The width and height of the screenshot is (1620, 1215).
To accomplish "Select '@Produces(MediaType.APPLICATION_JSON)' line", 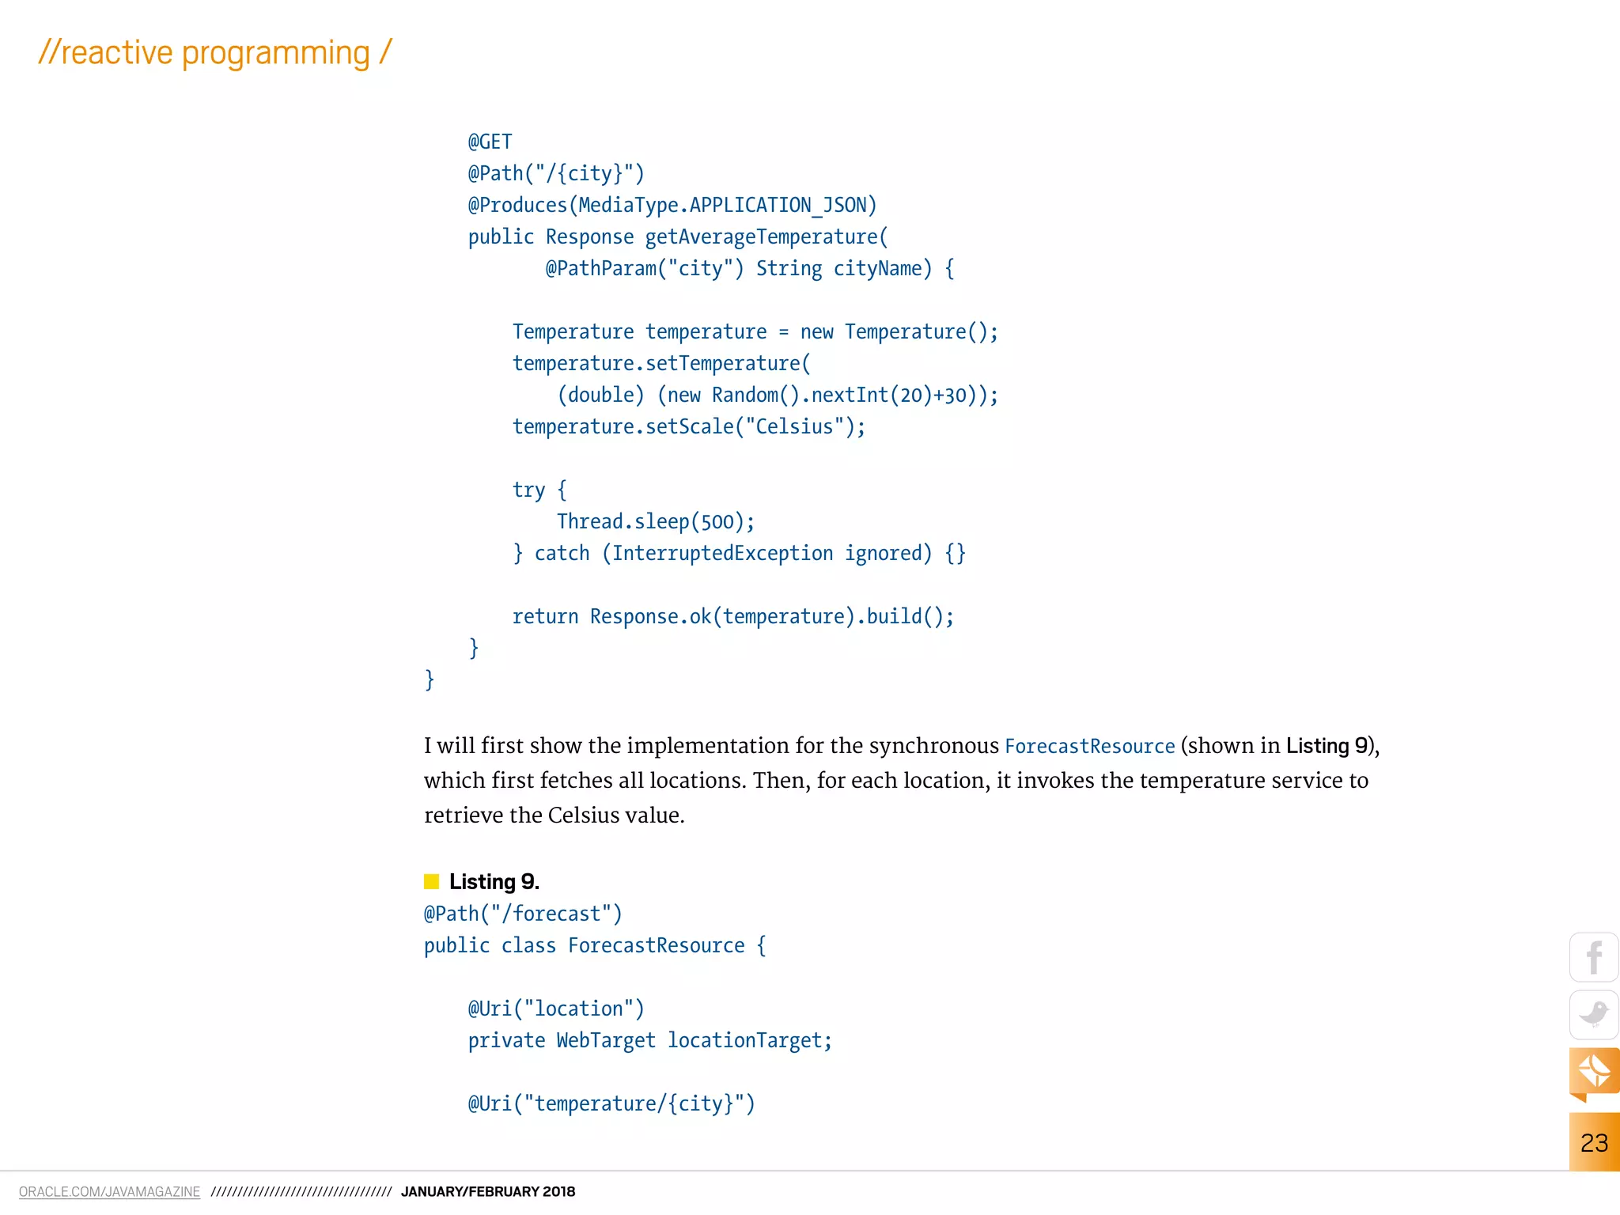I will point(672,206).
